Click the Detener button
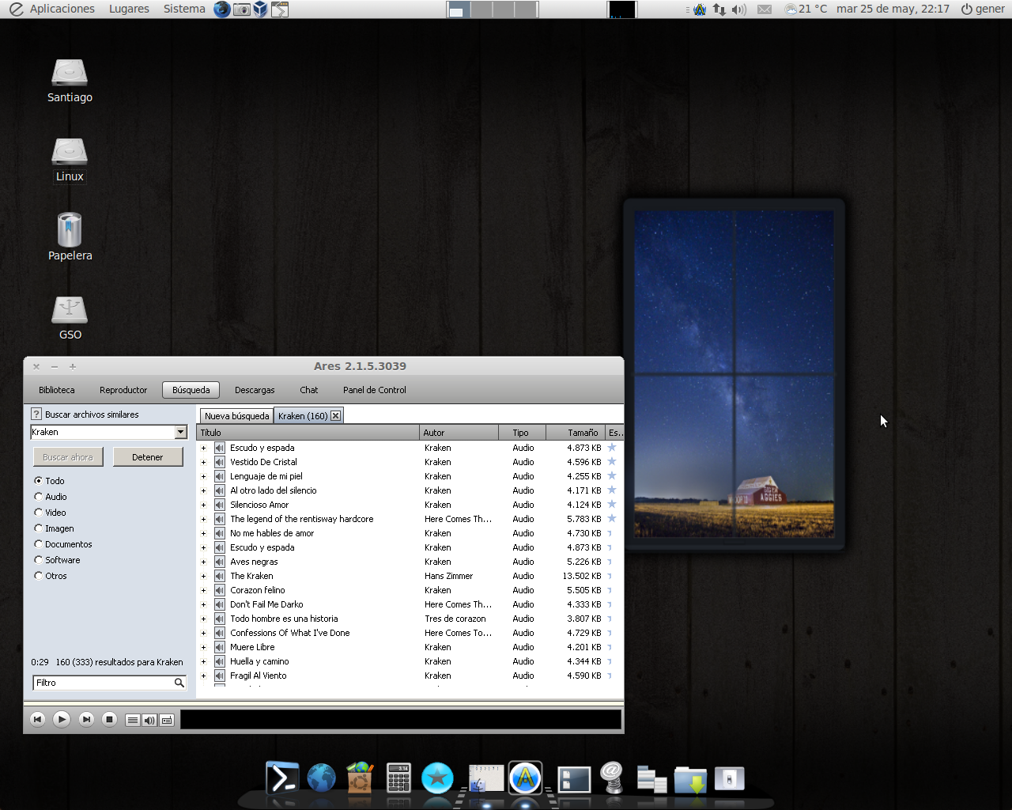The image size is (1012, 810). [148, 457]
